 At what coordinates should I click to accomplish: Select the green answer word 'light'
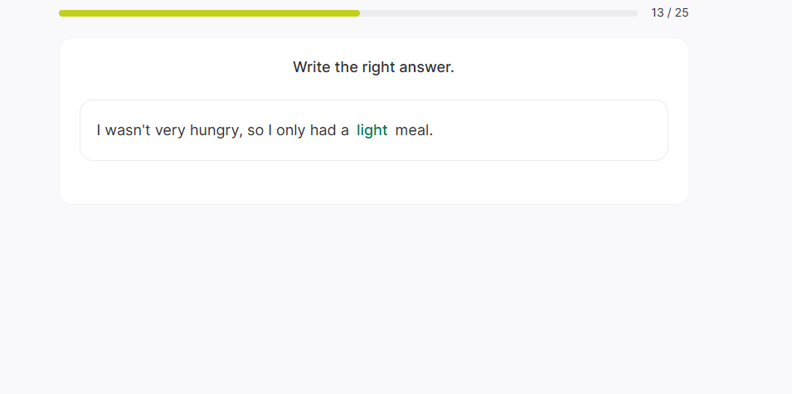coord(372,130)
